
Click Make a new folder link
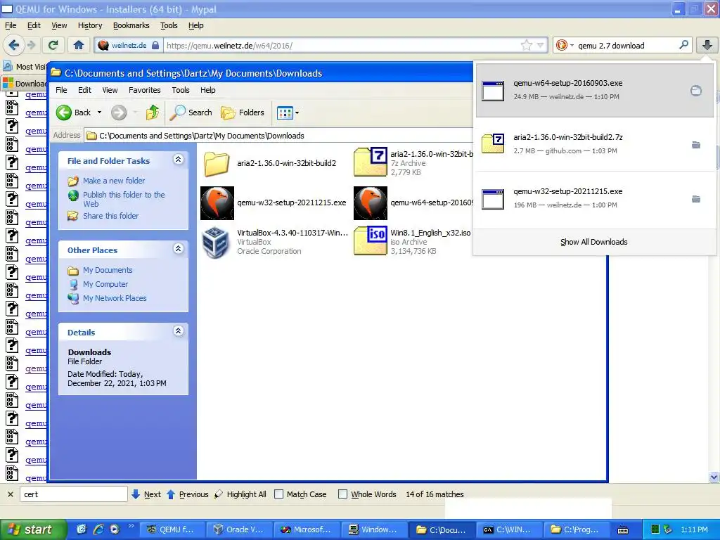tap(114, 181)
